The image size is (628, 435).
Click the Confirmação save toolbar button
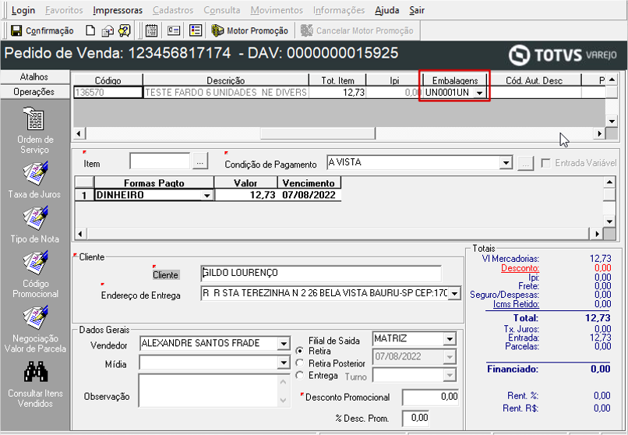42,31
